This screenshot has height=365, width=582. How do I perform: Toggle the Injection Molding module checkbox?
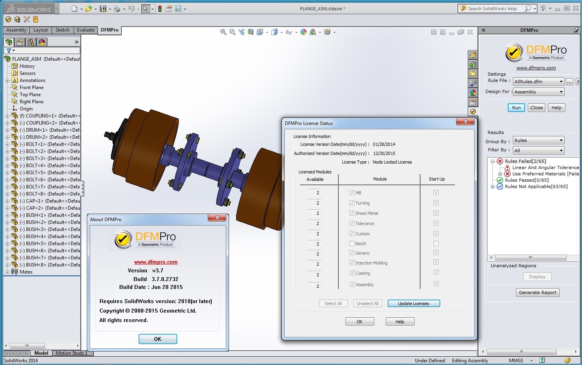352,263
